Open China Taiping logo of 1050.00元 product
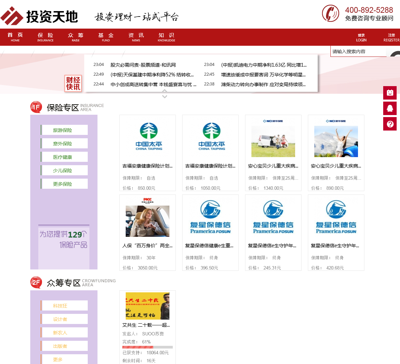400x364 pixels. (212, 137)
